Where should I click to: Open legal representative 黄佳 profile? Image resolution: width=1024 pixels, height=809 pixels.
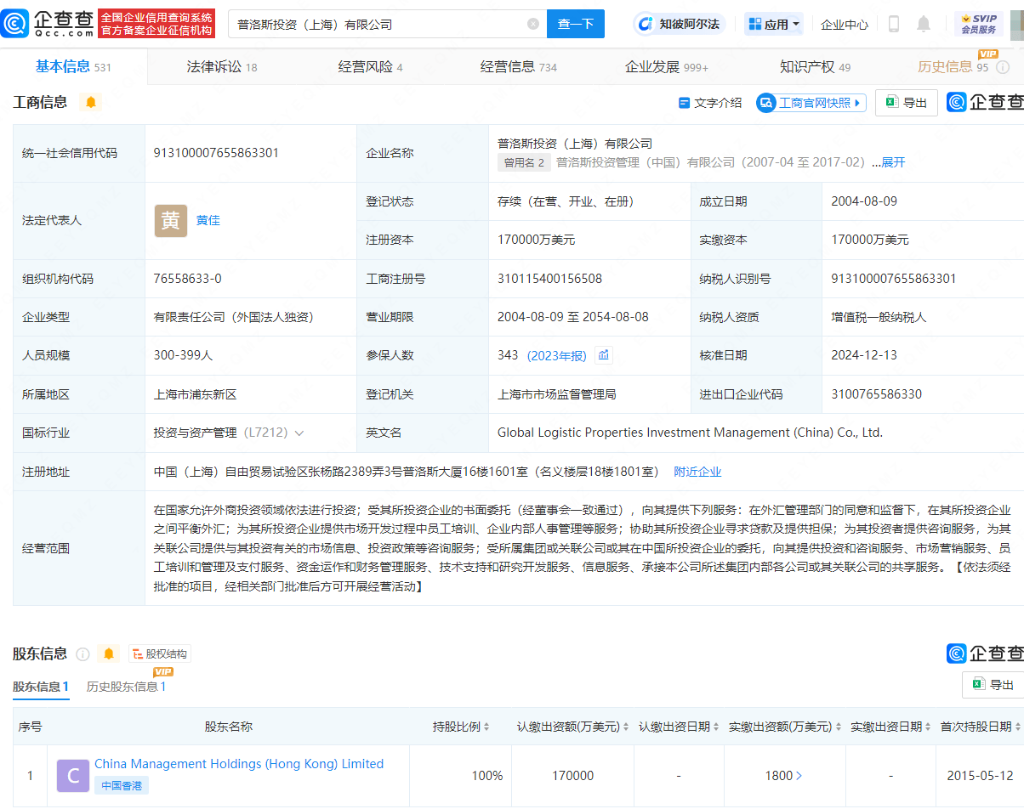click(x=208, y=220)
